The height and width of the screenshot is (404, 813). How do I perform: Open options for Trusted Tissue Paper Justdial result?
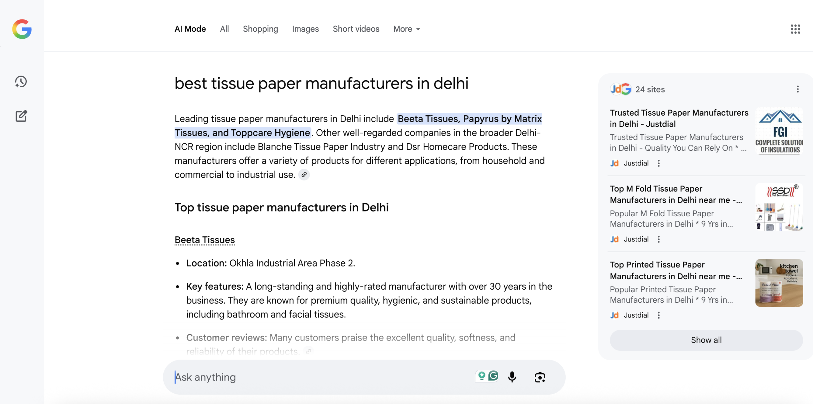click(x=659, y=163)
